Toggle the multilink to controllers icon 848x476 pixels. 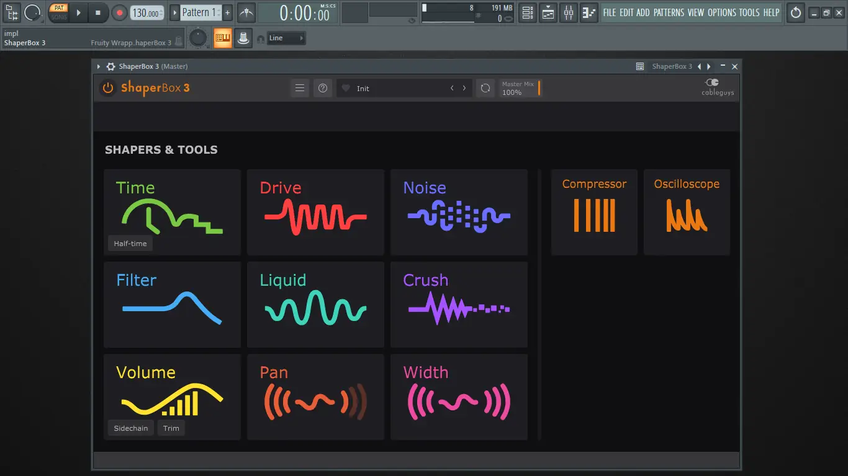243,38
